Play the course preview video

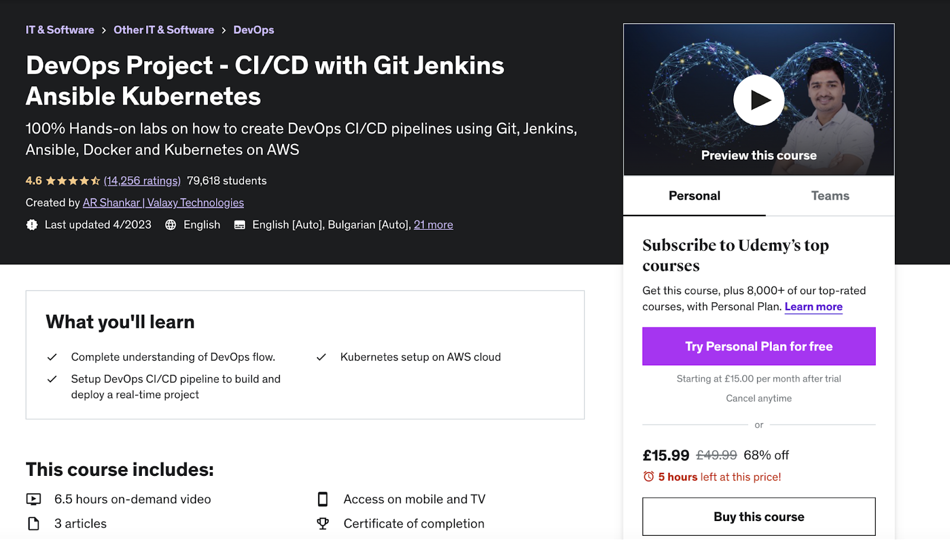pyautogui.click(x=758, y=100)
